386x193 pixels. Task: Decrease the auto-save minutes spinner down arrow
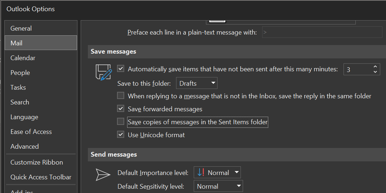[x=375, y=72]
